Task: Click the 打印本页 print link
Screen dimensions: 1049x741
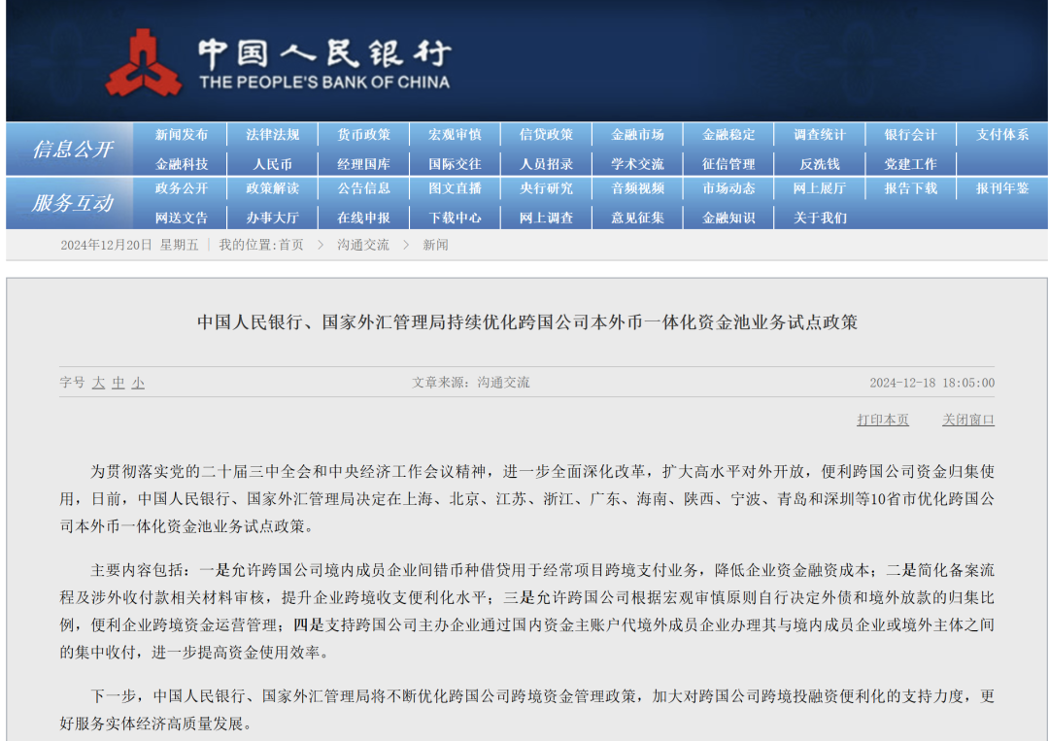Action: point(883,420)
